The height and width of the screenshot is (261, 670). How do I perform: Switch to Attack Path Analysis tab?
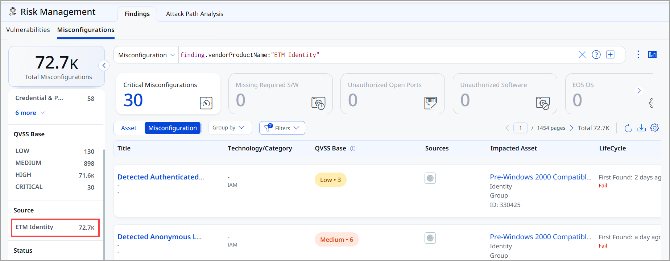tap(195, 14)
